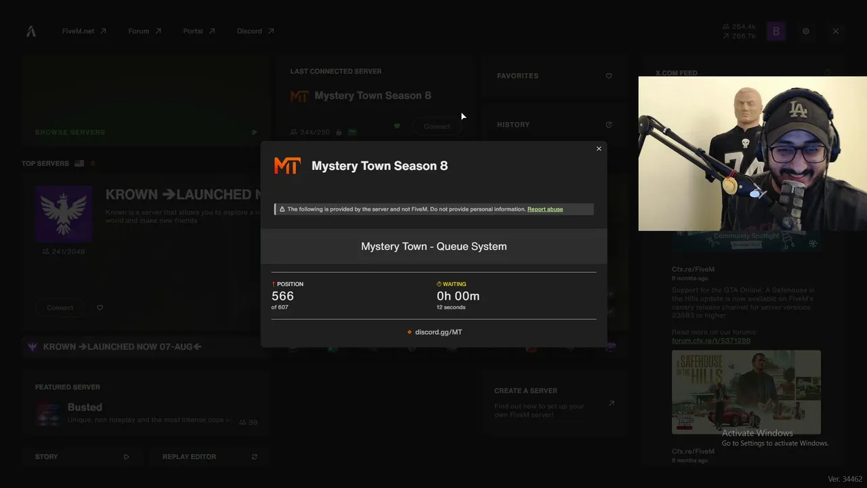Click the 241/2048 player count under Krown
Viewport: 867px width, 488px height.
pos(64,251)
